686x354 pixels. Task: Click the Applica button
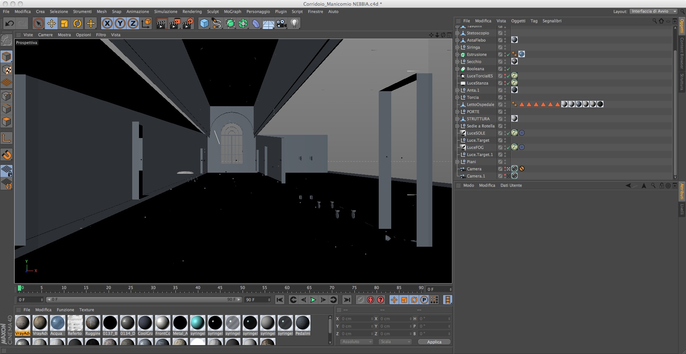click(x=434, y=342)
